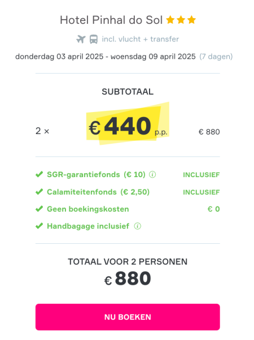Book now with NU BOEKEN button
Screen dimensions: 254x340
(x=128, y=317)
